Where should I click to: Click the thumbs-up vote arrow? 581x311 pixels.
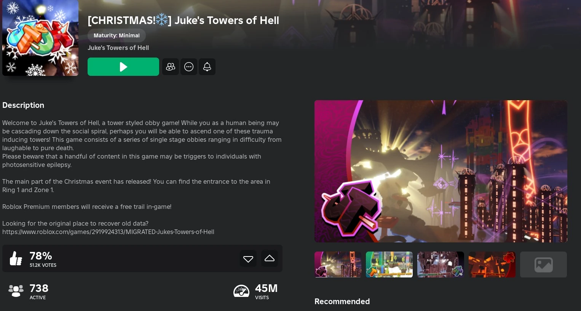[270, 258]
